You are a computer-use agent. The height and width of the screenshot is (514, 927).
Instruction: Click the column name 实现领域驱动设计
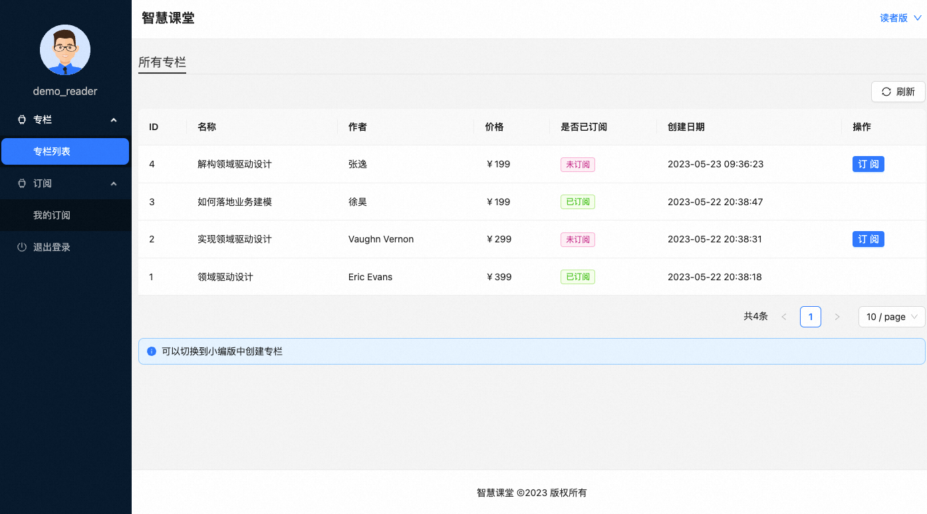coord(235,239)
